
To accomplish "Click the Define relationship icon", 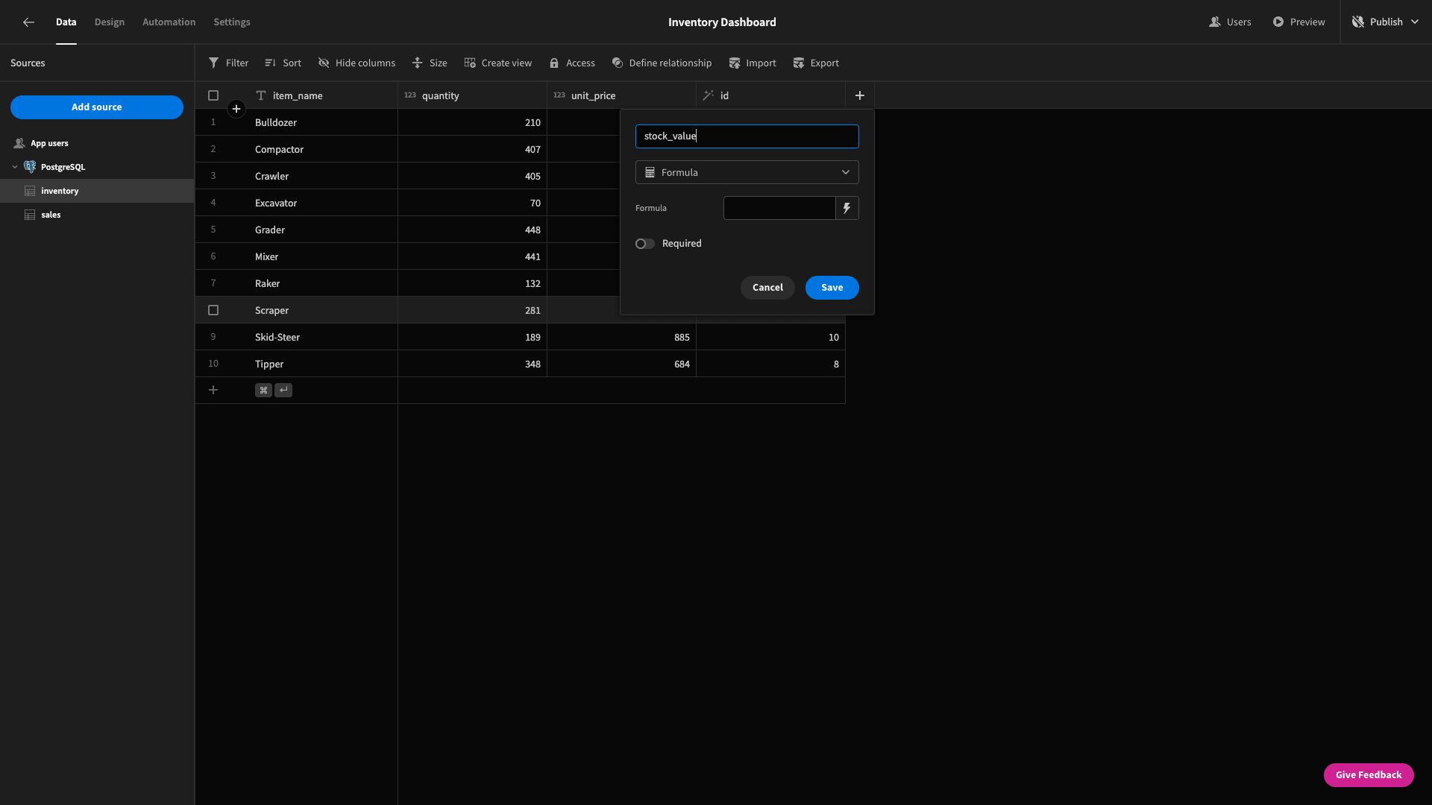I will click(617, 63).
